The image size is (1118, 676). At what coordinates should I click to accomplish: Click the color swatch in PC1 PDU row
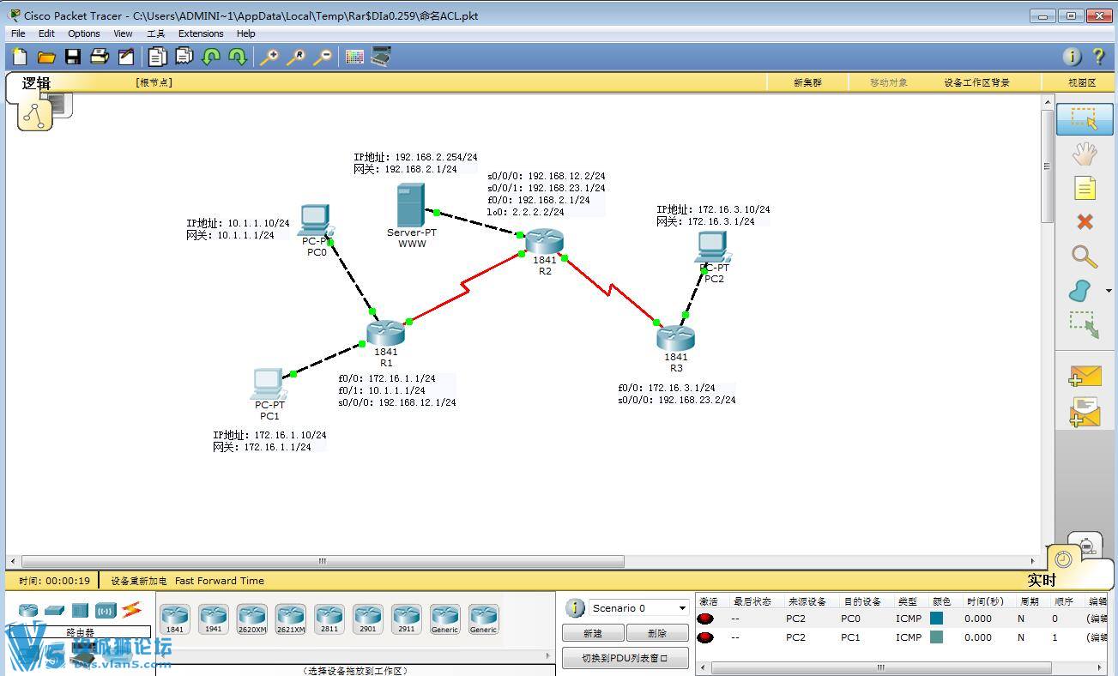click(x=937, y=637)
